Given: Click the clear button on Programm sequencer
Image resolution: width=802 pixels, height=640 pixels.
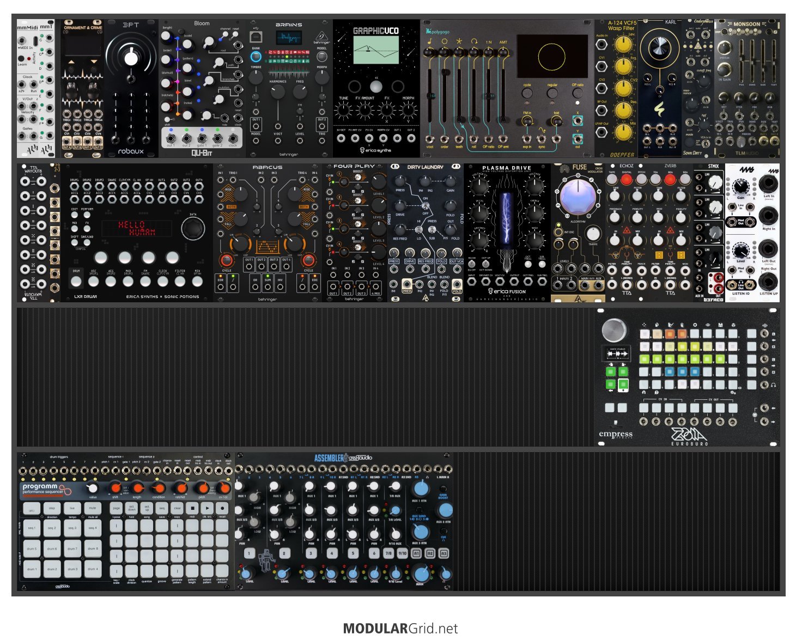Looking at the screenshot, I should pos(177,508).
